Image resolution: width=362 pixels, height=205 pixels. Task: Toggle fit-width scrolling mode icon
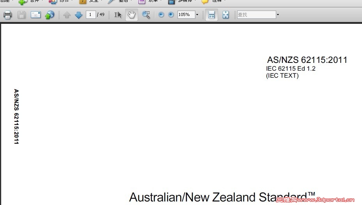(x=211, y=15)
